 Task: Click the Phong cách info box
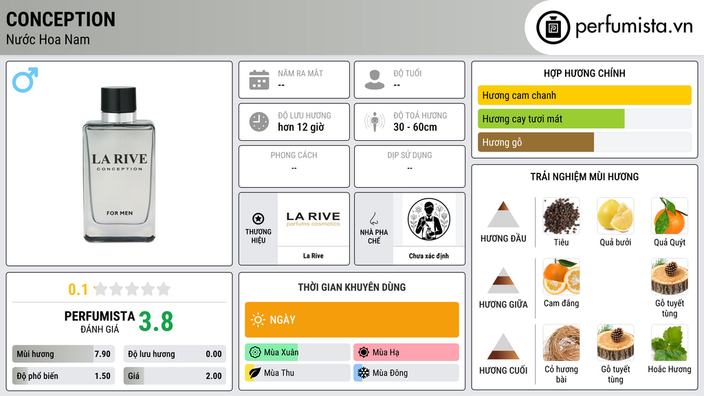pyautogui.click(x=294, y=166)
